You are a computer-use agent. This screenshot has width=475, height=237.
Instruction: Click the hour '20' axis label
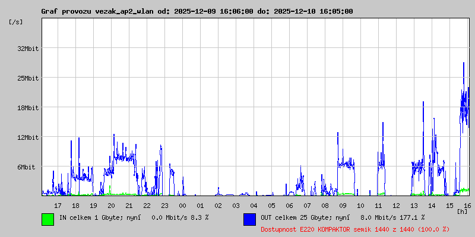(x=111, y=206)
